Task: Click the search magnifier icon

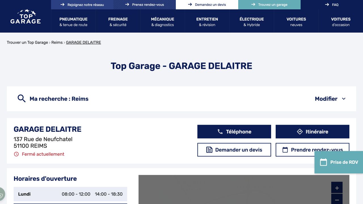Action: [22, 99]
